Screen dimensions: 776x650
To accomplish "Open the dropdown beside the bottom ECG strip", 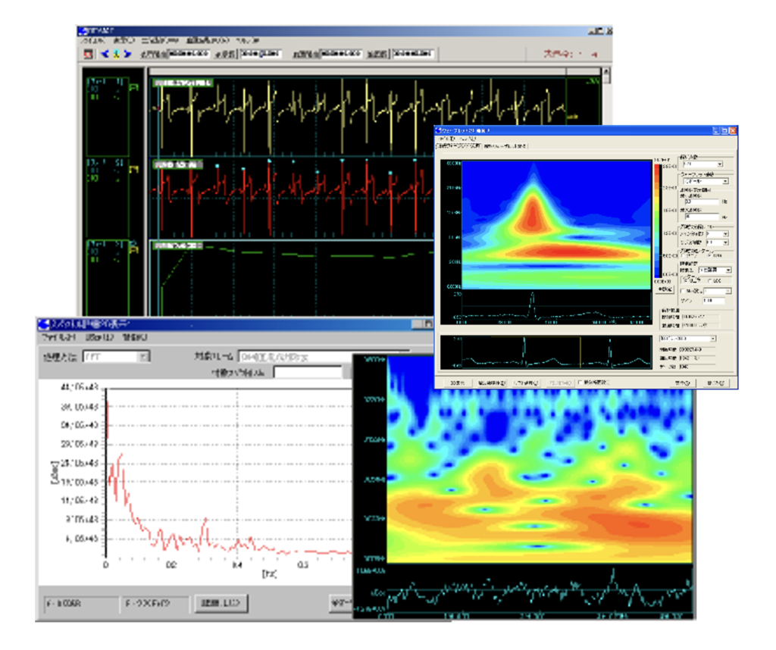I will [x=688, y=339].
